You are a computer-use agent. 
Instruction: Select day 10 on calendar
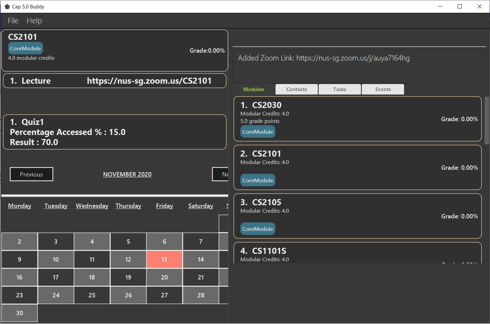[x=56, y=259]
